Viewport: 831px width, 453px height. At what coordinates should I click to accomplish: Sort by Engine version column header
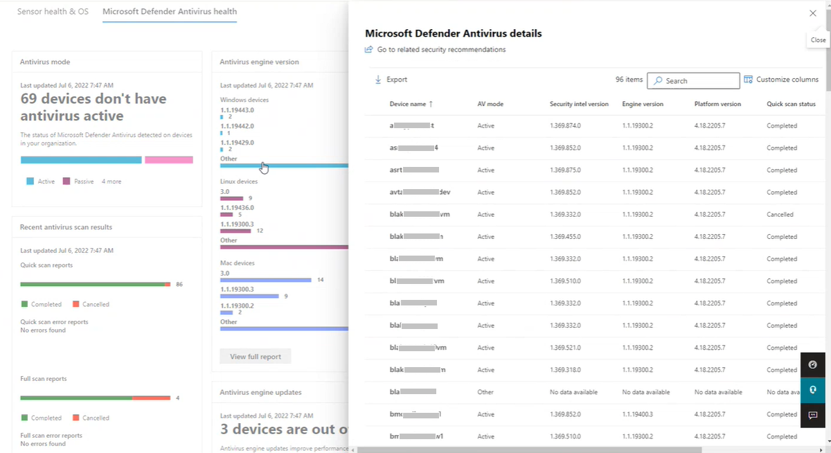click(642, 104)
